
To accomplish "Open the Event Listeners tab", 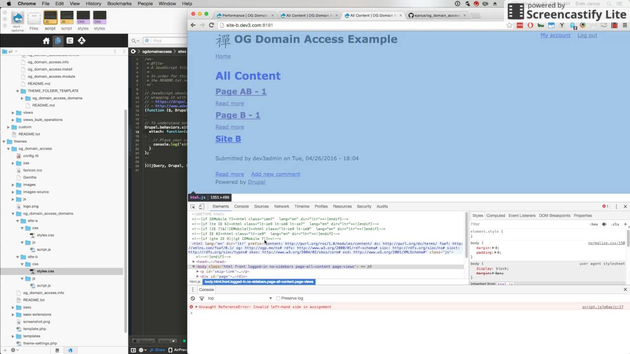I will pos(522,215).
